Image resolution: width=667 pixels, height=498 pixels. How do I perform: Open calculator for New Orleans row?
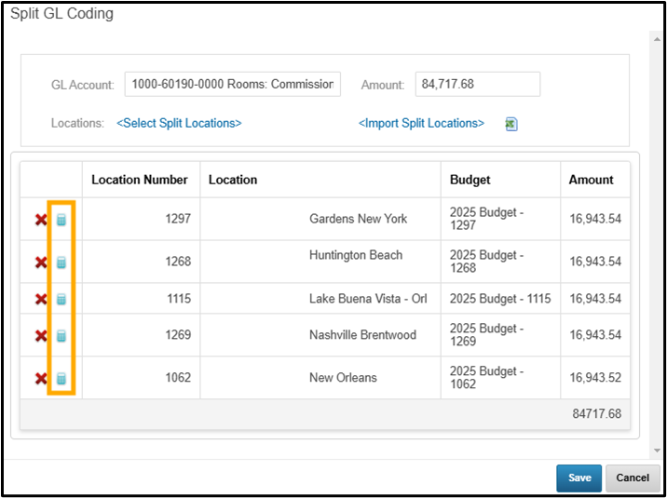click(x=61, y=378)
